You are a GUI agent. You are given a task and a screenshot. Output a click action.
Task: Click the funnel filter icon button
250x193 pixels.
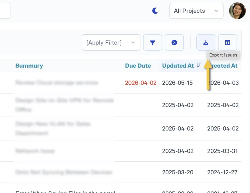pyautogui.click(x=152, y=43)
